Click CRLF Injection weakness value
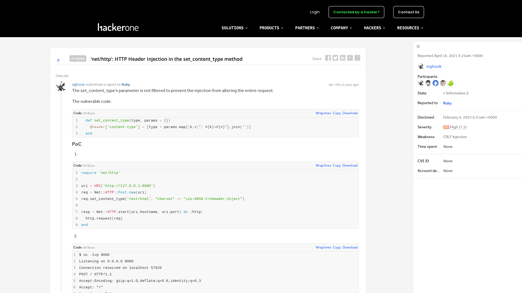Image resolution: width=522 pixels, height=293 pixels. pos(455,137)
